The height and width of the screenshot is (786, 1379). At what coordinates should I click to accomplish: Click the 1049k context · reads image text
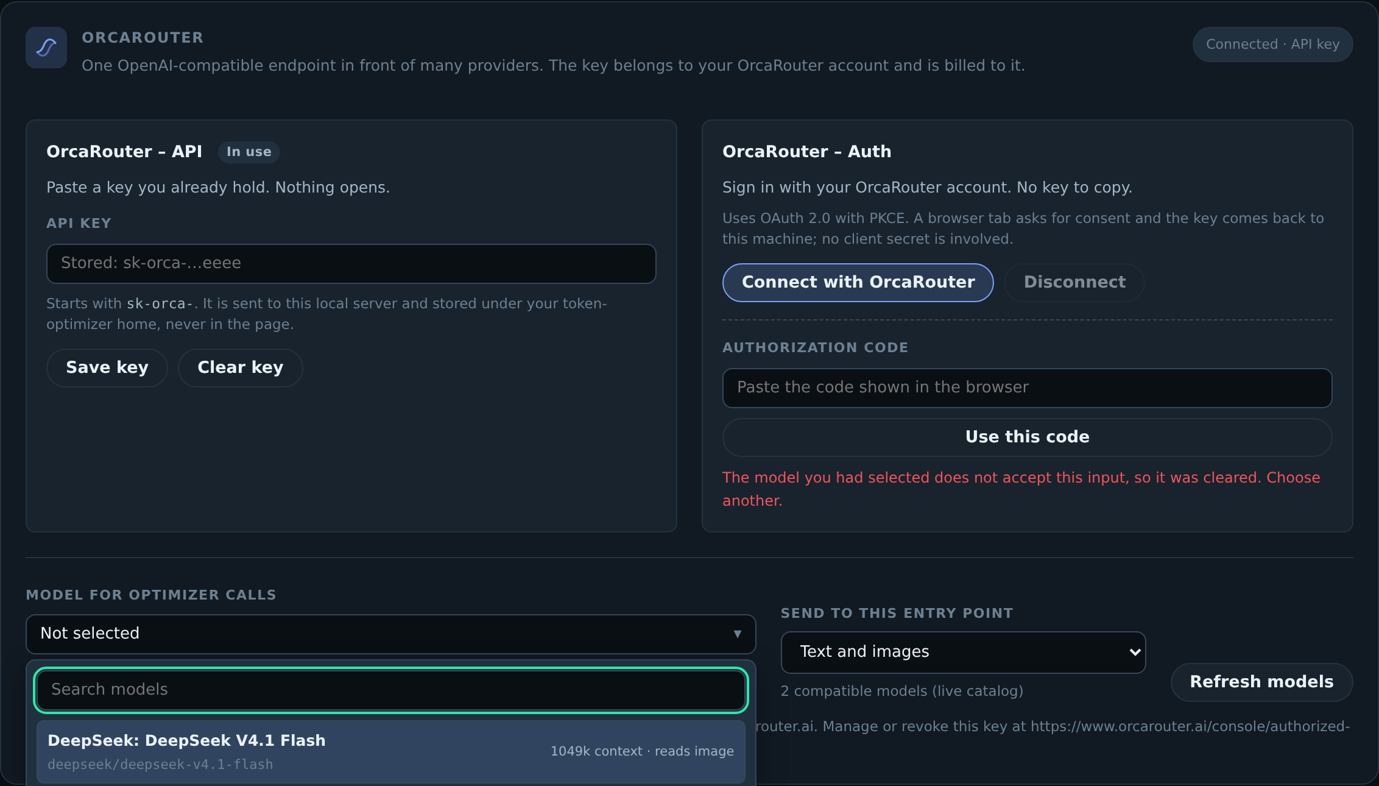pyautogui.click(x=643, y=751)
